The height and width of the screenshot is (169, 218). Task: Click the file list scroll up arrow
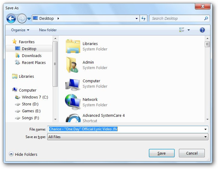tap(207, 38)
